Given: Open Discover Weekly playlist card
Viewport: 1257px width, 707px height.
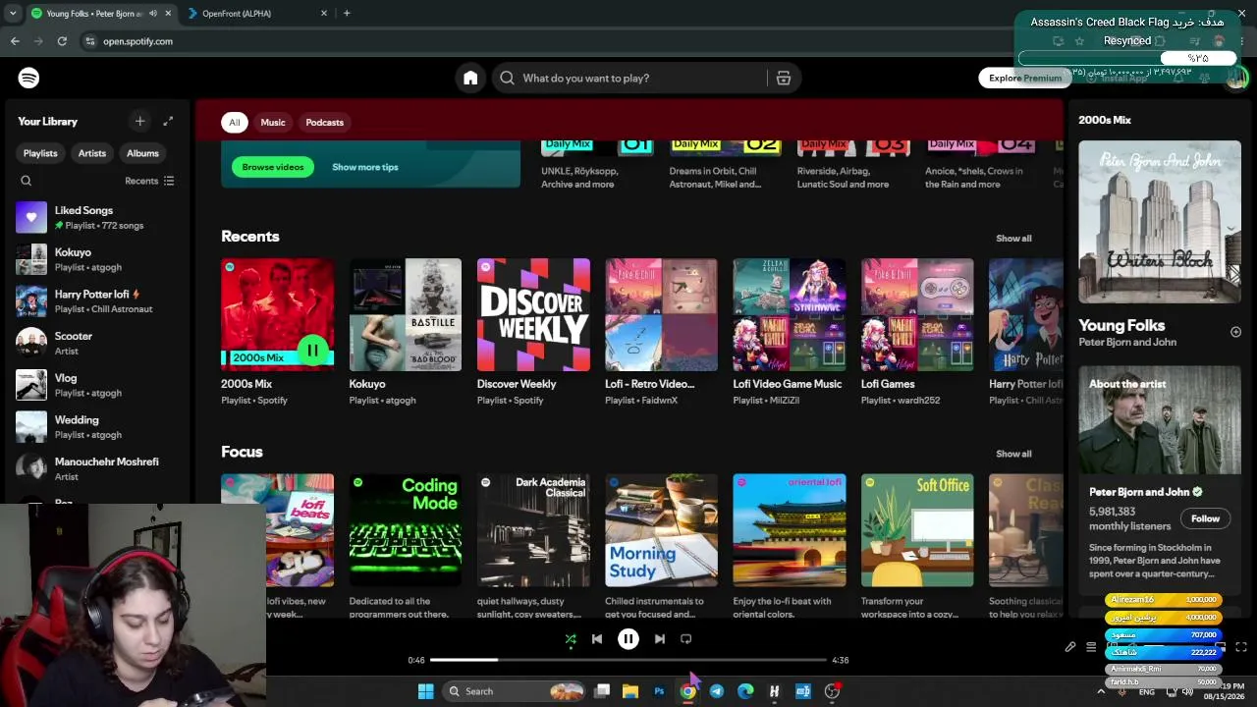Looking at the screenshot, I should (533, 332).
